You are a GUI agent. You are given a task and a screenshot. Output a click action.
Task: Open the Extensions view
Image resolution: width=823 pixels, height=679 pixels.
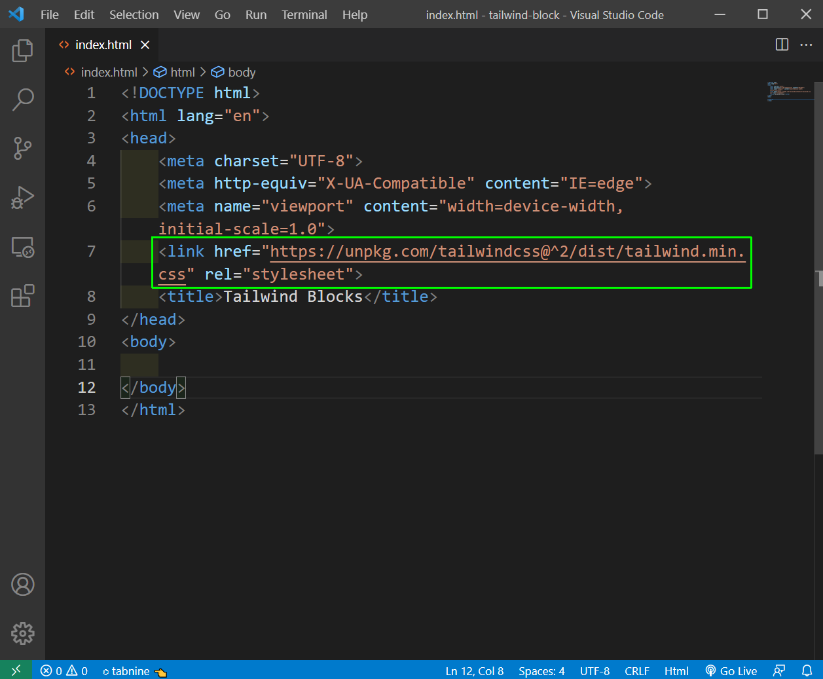coord(22,296)
